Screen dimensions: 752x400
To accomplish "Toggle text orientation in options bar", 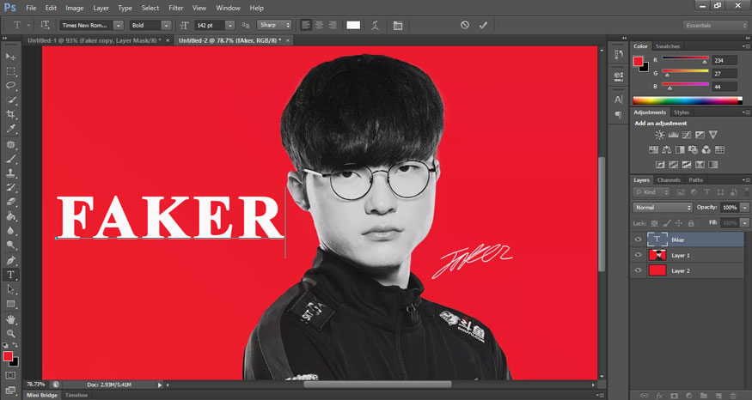I will click(45, 25).
